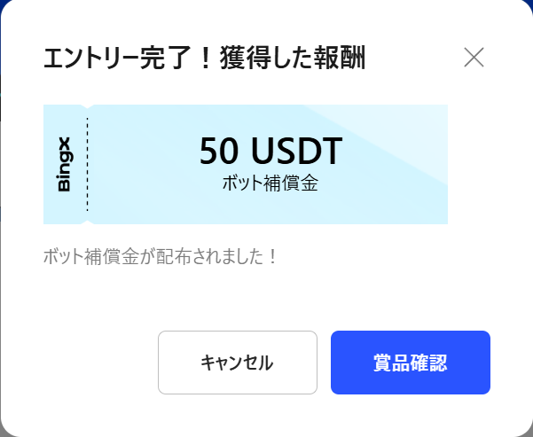Click the ボット補償金 label under the amount

click(x=270, y=183)
